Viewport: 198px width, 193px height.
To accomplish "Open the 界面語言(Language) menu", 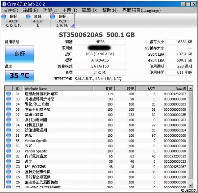I will (x=141, y=10).
